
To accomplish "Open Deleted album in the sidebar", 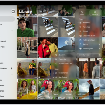I will 4,69.
